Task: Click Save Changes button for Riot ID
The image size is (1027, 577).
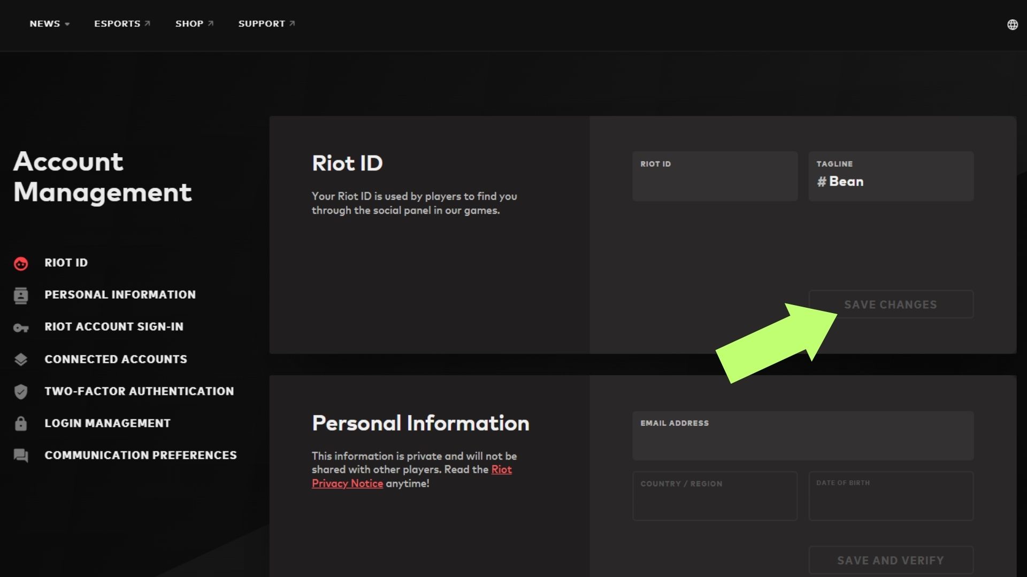Action: (891, 303)
